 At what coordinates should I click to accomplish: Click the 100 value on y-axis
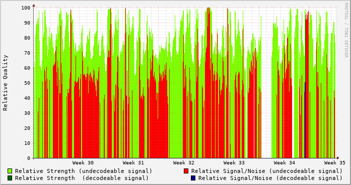pyautogui.click(x=26, y=8)
